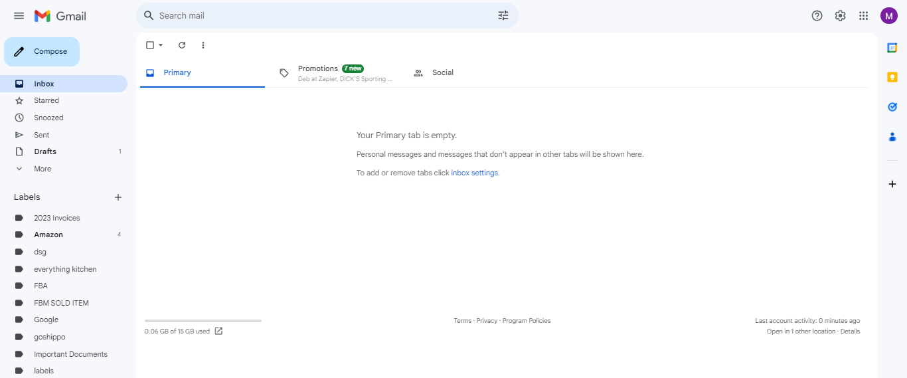Screen dimensions: 907x378
Task: Click the Social people icon
Action: [418, 73]
